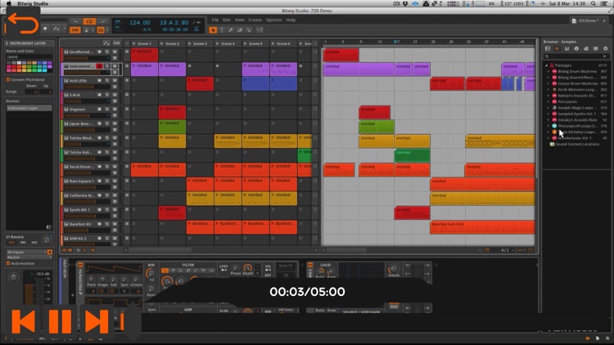The width and height of the screenshot is (614, 345).
Task: Open browser settings gear icon
Action: point(605,48)
